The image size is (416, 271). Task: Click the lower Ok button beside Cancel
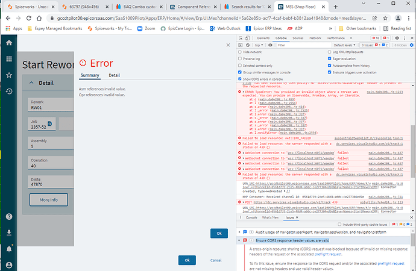coord(187,260)
